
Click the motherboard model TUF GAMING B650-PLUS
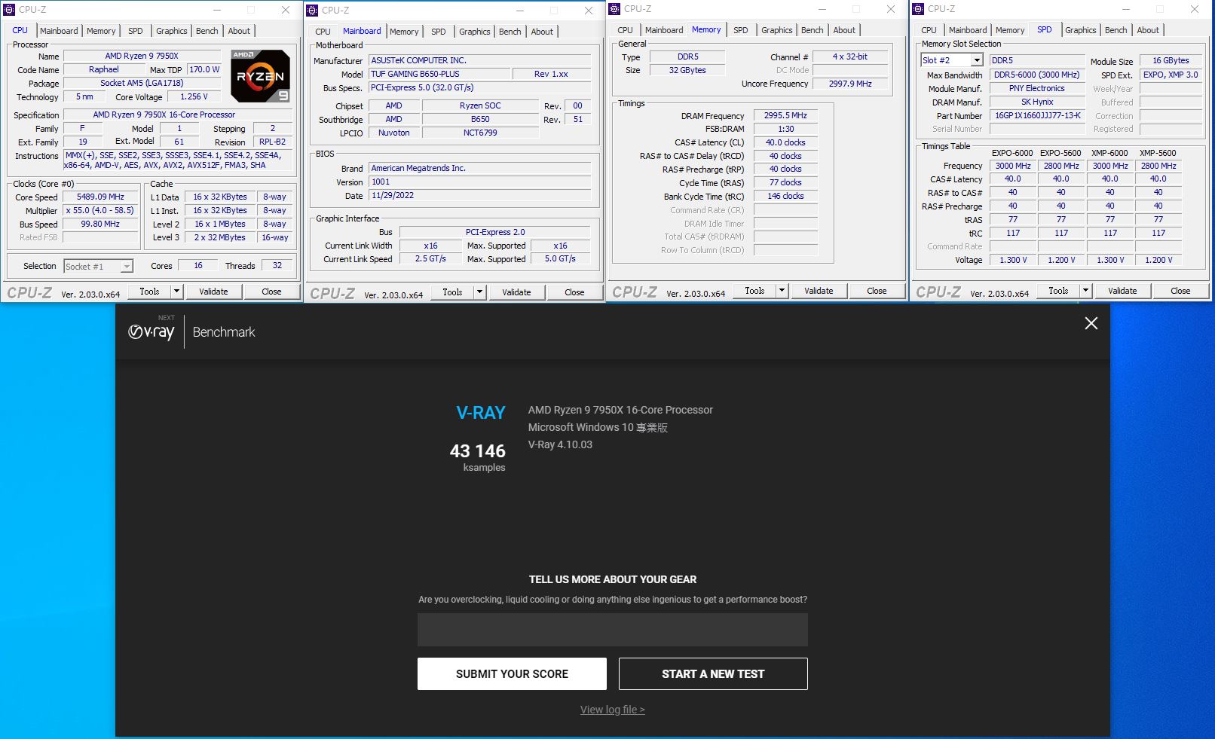click(x=438, y=74)
